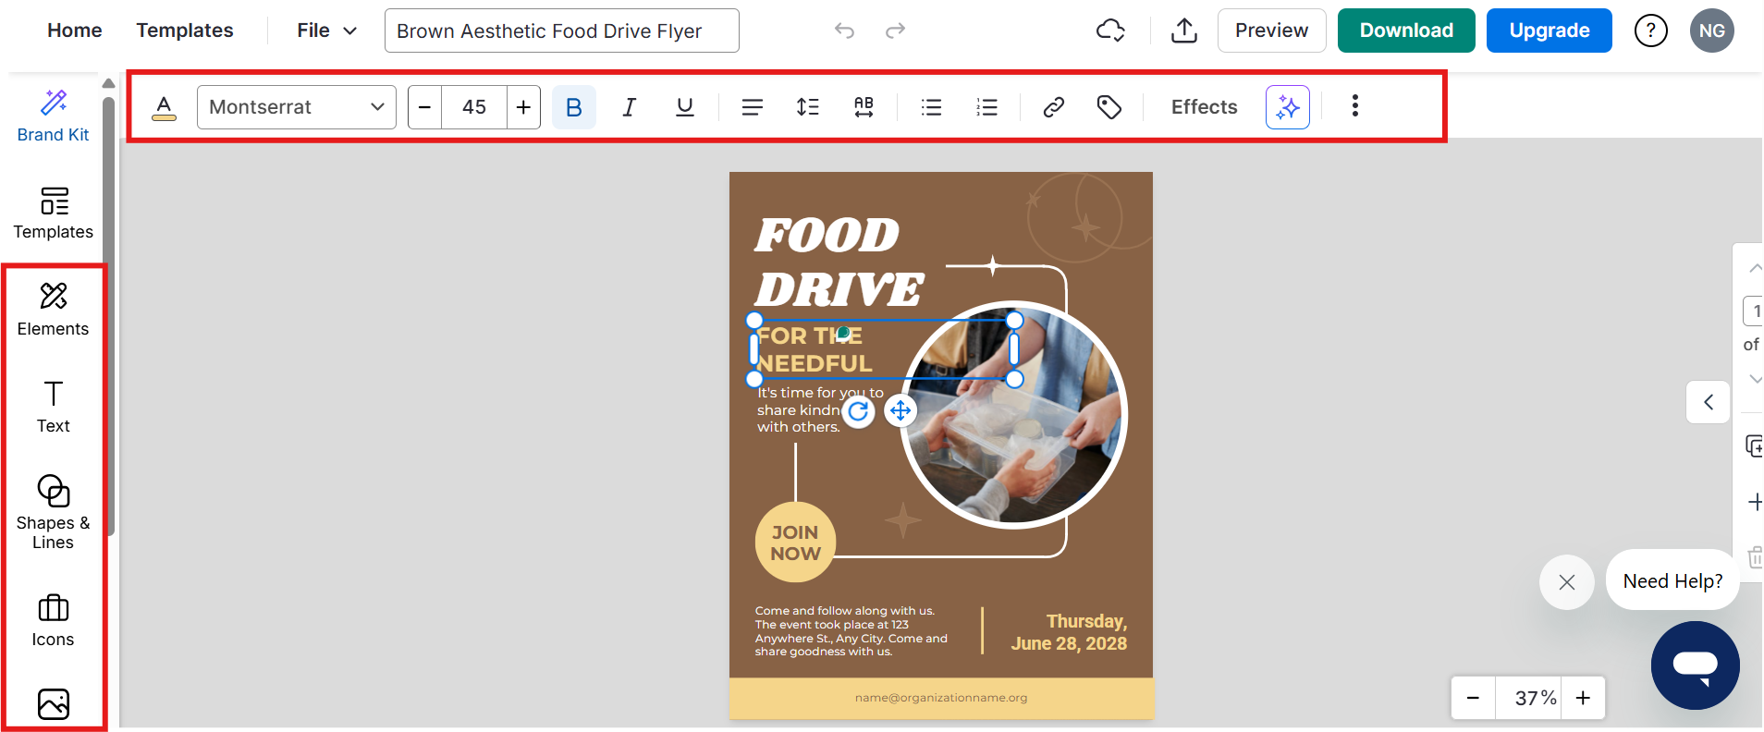The image size is (1764, 732).
Task: Open the File menu
Action: (326, 30)
